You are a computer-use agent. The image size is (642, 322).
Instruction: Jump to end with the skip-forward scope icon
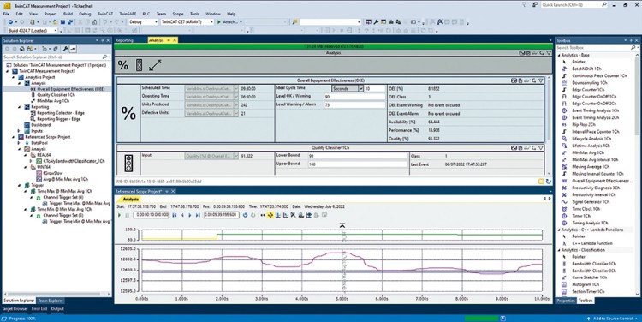pos(198,215)
